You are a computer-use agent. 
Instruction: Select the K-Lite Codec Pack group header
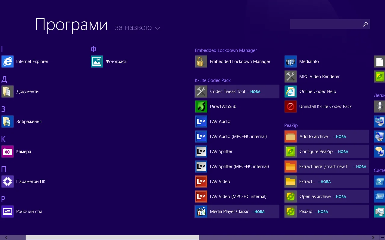[x=213, y=80]
